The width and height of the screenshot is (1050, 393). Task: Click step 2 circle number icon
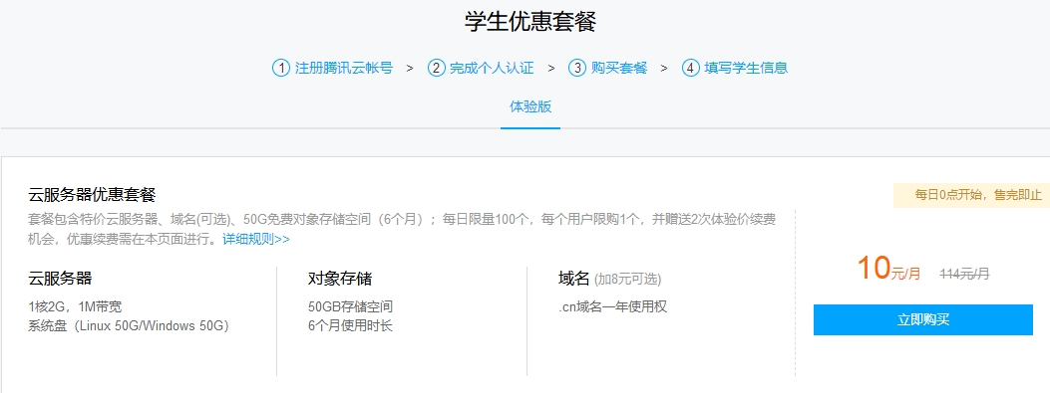click(x=436, y=68)
